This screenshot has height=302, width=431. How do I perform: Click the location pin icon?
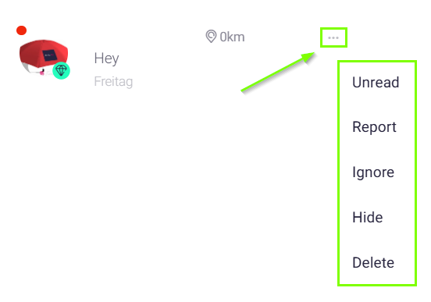click(211, 36)
